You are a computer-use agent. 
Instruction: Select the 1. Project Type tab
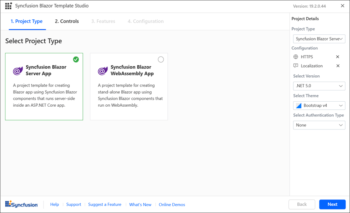26,21
